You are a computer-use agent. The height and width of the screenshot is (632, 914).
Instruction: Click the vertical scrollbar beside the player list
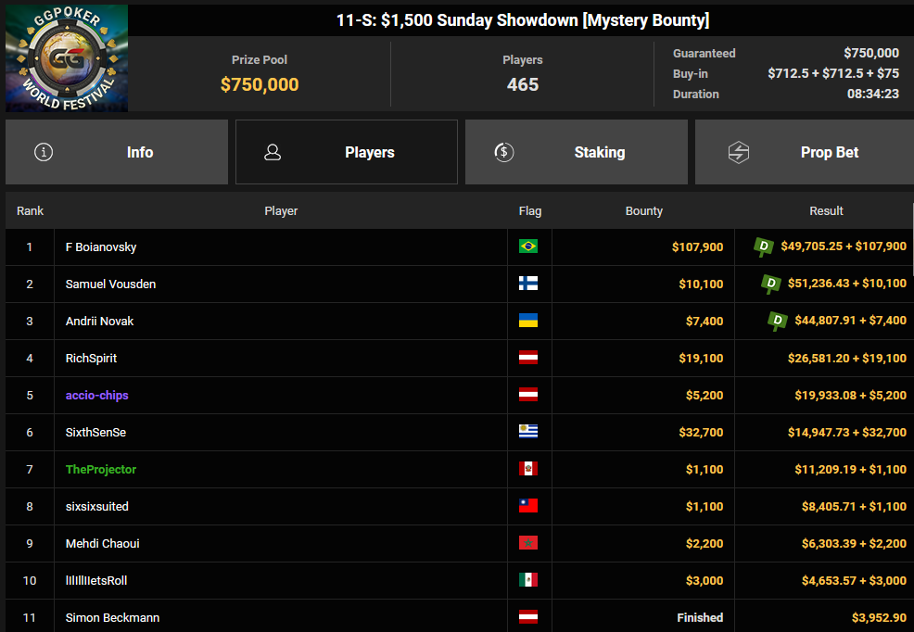(x=912, y=239)
